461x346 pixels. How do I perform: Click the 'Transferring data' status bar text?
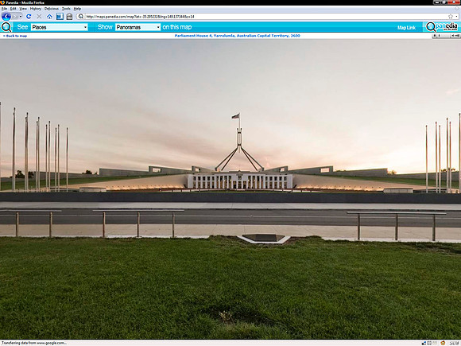34,343
